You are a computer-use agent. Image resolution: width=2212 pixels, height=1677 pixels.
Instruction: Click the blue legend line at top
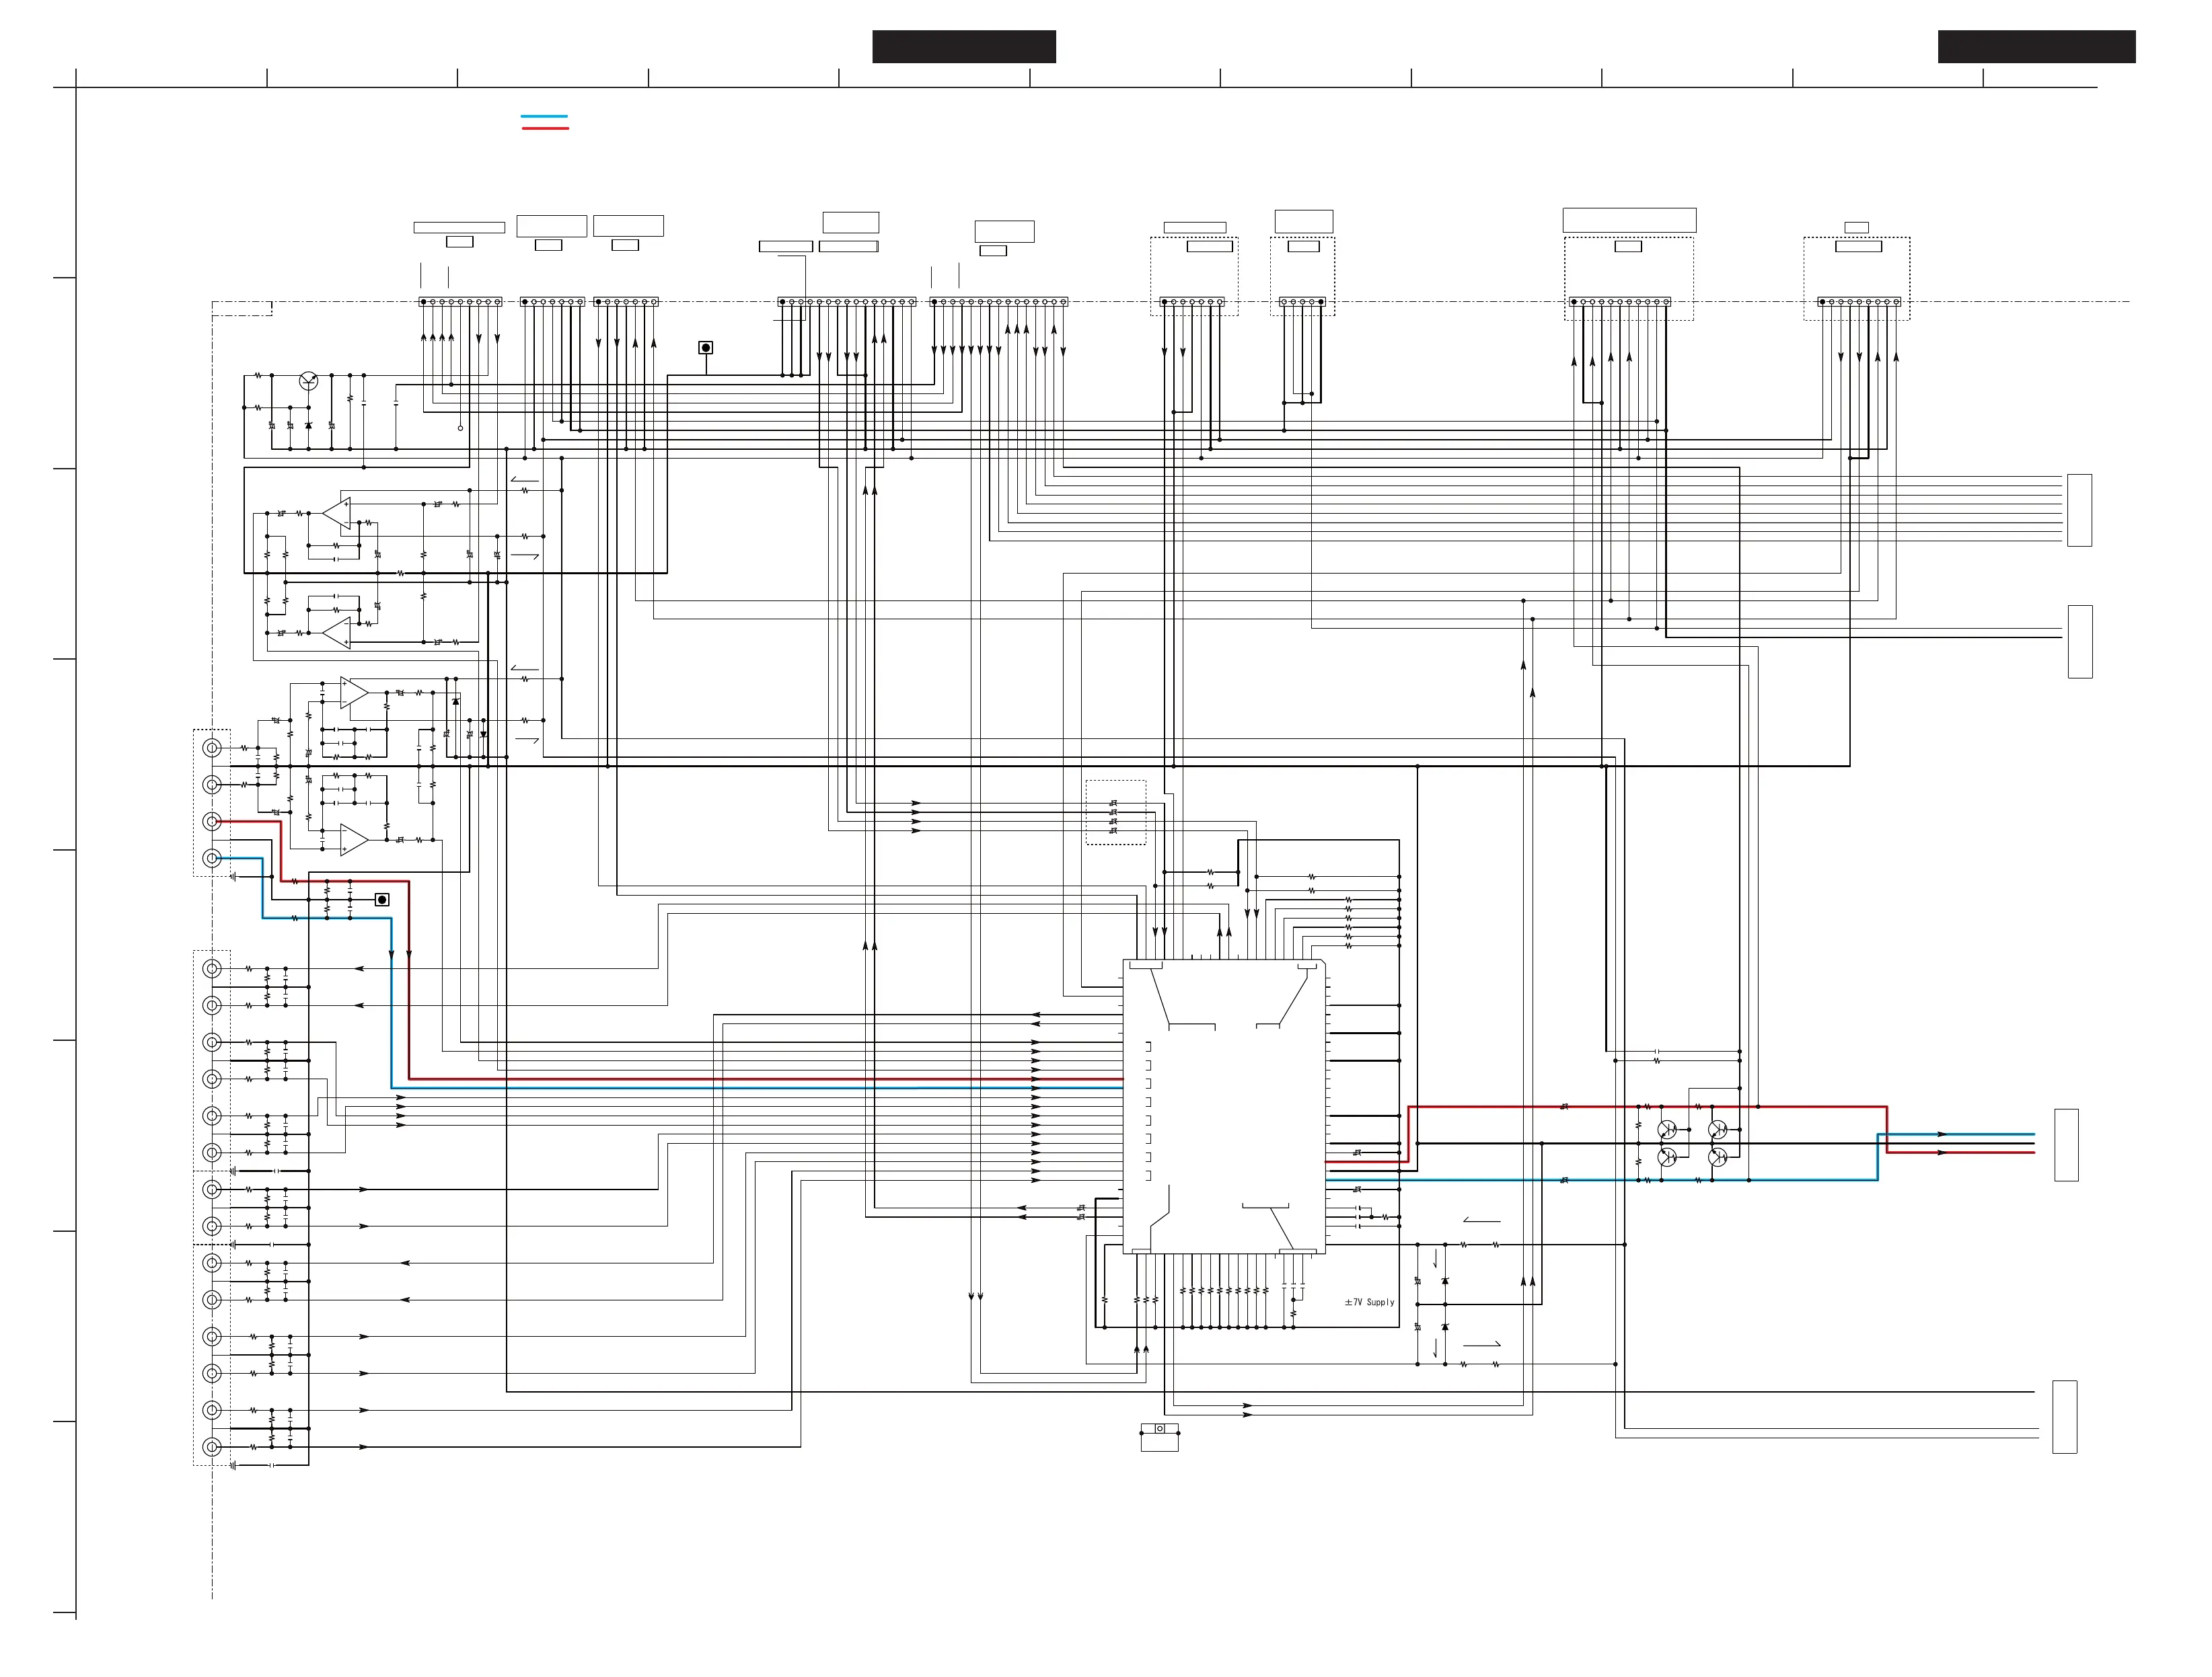tap(544, 117)
